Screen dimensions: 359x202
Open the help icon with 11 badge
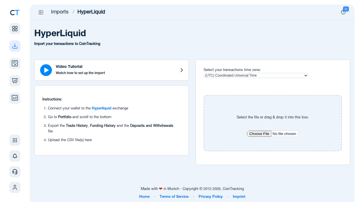coord(343,12)
